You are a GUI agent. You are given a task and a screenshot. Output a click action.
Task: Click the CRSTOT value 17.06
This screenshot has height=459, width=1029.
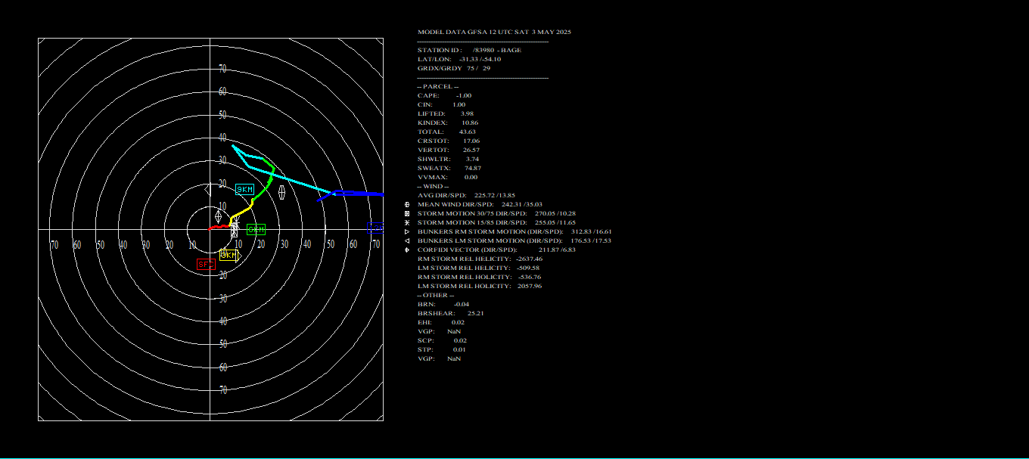click(471, 141)
